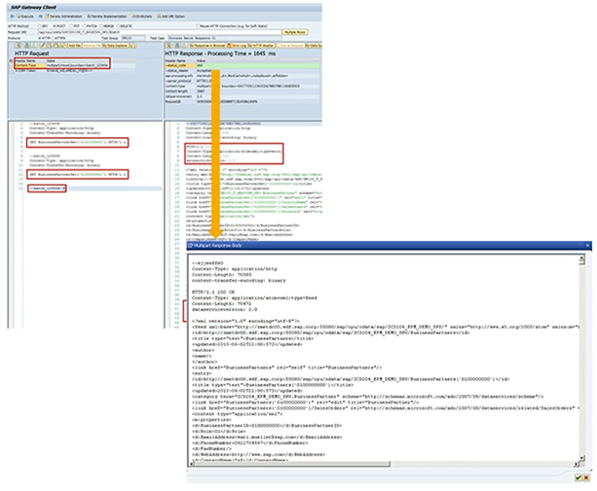Open Service Administration from the toolbar

click(x=68, y=18)
